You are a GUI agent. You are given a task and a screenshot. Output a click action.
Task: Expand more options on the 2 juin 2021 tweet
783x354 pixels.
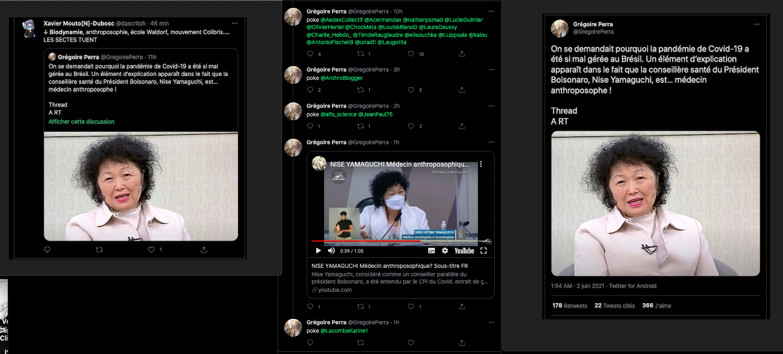point(756,24)
